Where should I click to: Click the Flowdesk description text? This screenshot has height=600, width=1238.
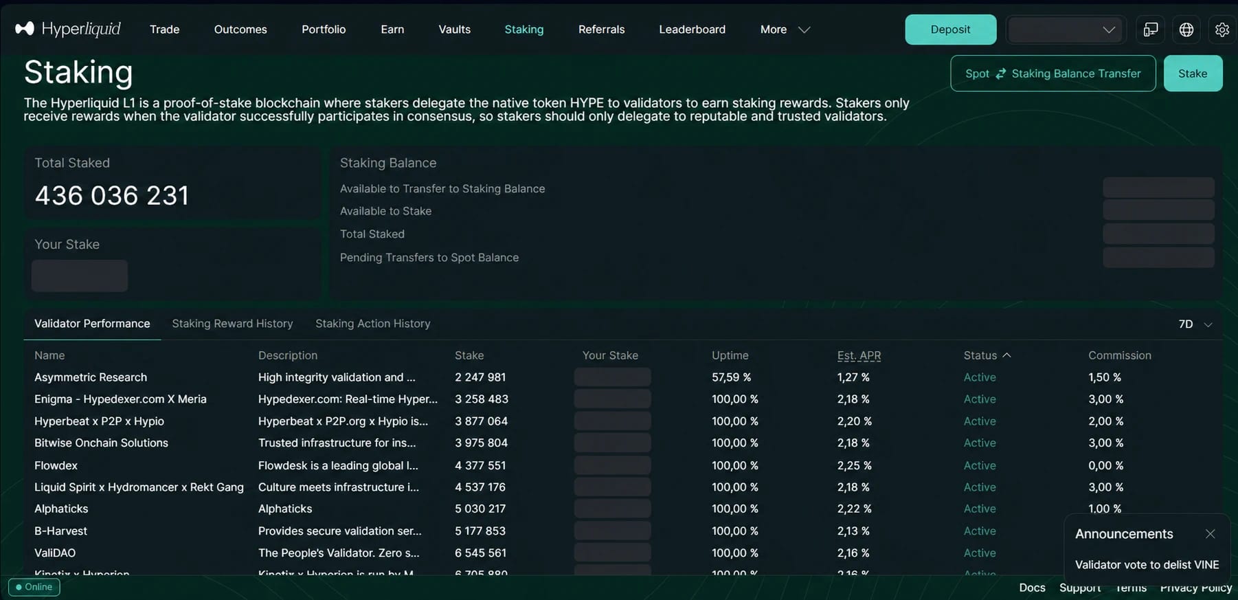(x=338, y=465)
